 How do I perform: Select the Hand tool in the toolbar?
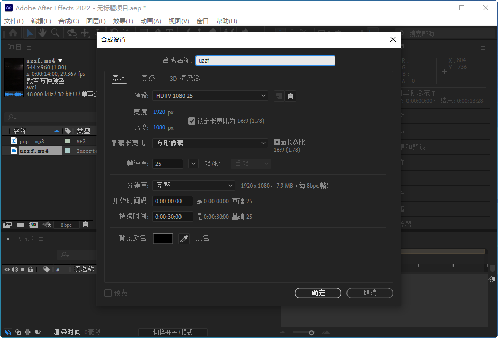coord(42,33)
